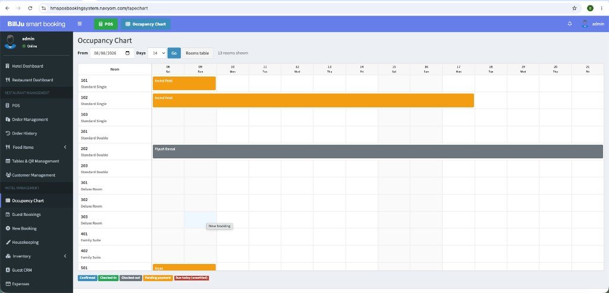The image size is (609, 293).
Task: Click the 21 Fri date column header
Action: pos(588,69)
